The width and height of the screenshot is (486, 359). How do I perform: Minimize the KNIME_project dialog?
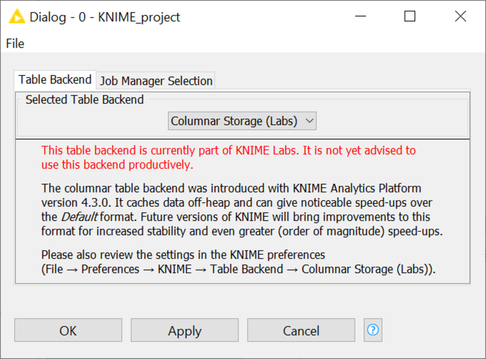pos(360,16)
